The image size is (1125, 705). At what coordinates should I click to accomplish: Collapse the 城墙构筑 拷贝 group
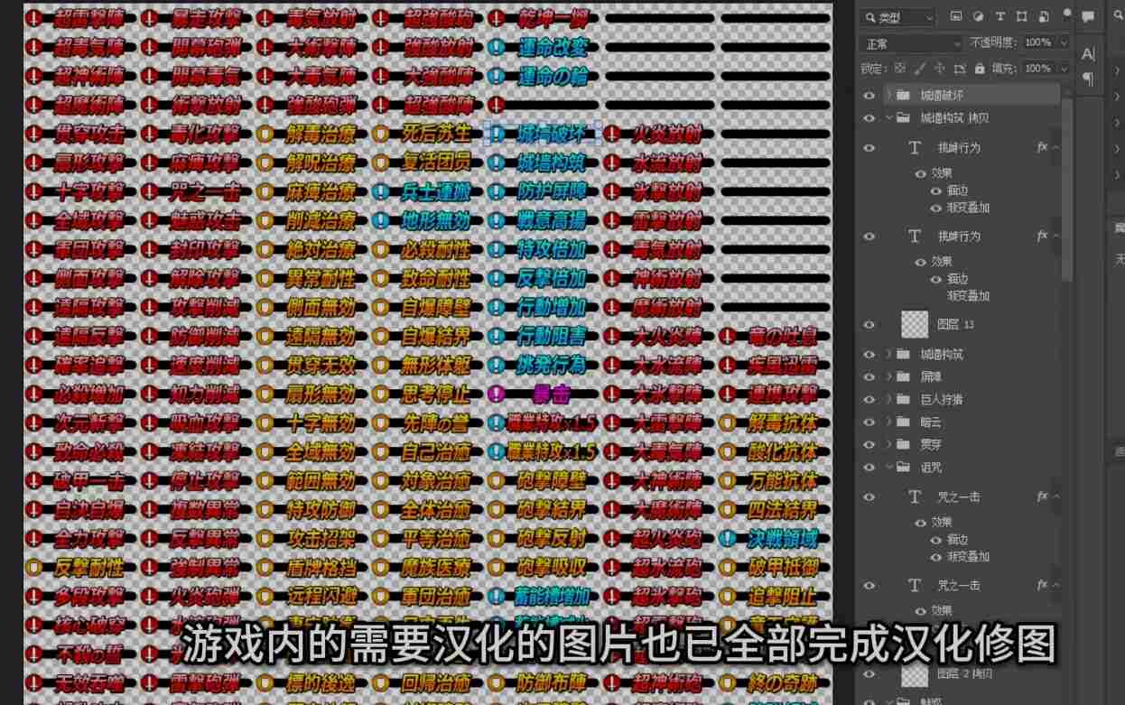click(888, 118)
